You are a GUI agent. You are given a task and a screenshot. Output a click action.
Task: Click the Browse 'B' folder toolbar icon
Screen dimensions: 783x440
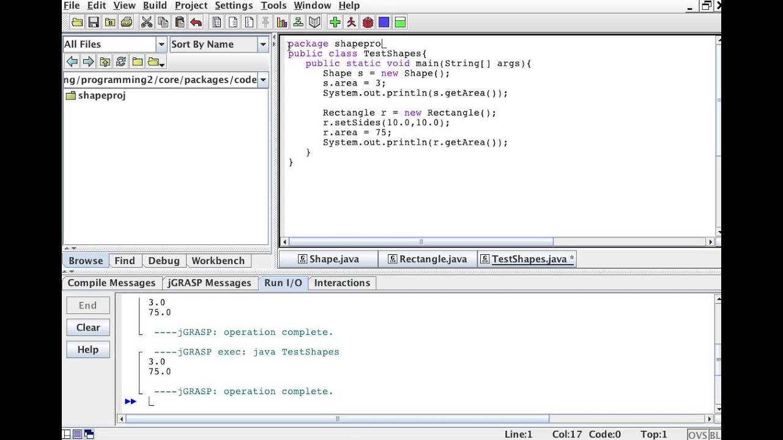coord(110,23)
